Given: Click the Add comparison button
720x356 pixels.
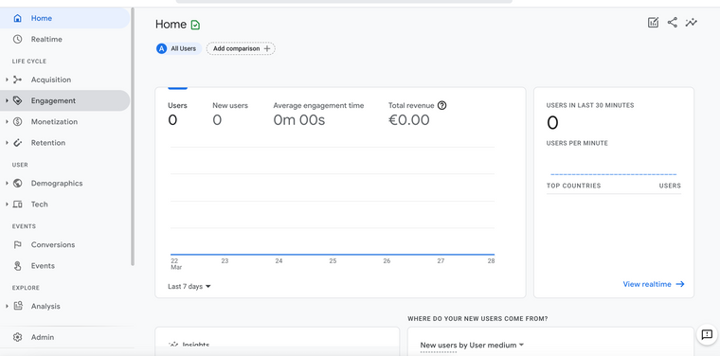Looking at the screenshot, I should tap(241, 48).
